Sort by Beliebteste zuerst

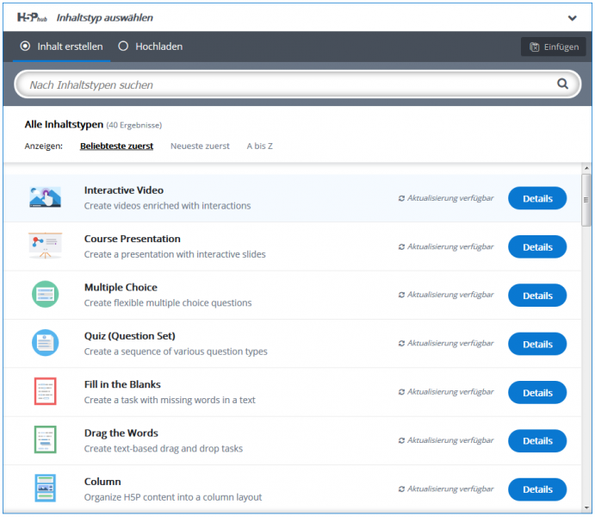(116, 146)
